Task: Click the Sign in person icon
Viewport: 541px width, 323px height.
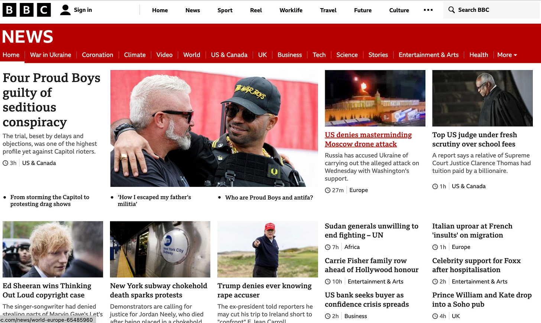Action: (65, 10)
